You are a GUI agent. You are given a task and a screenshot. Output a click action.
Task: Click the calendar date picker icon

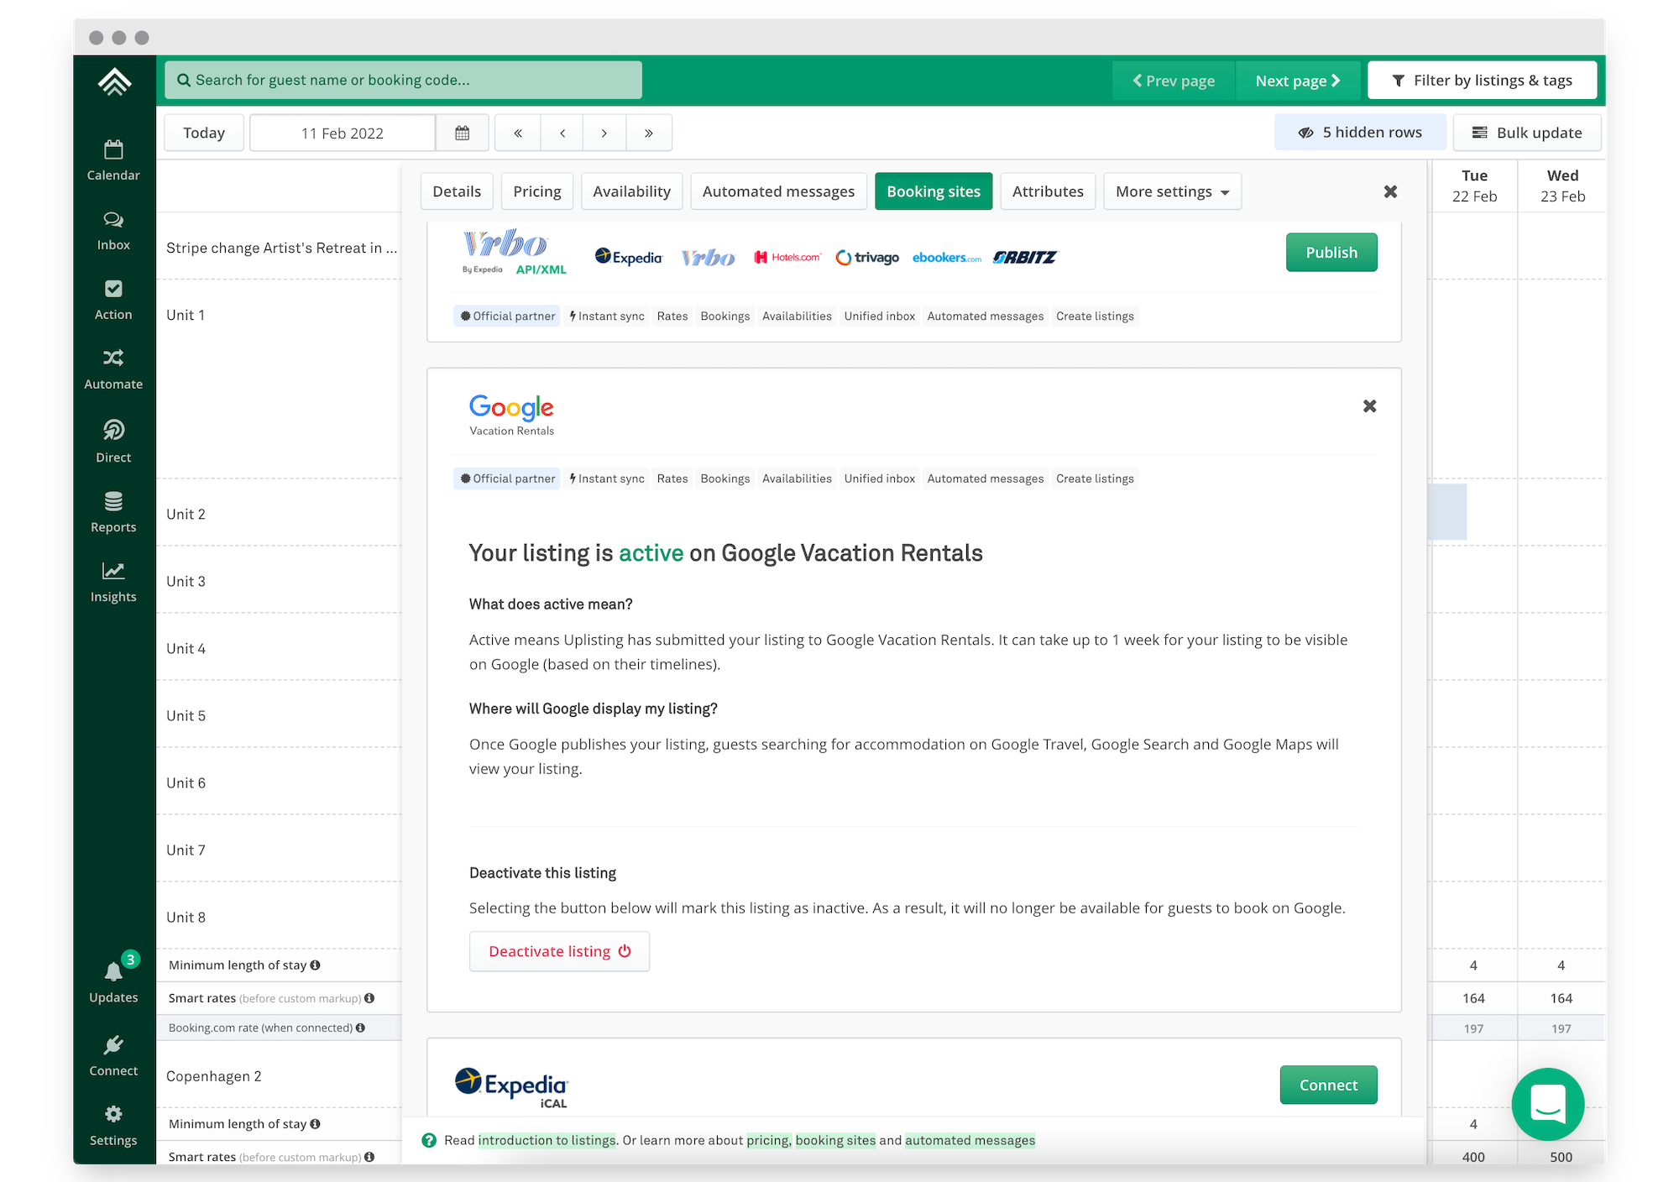coord(462,133)
